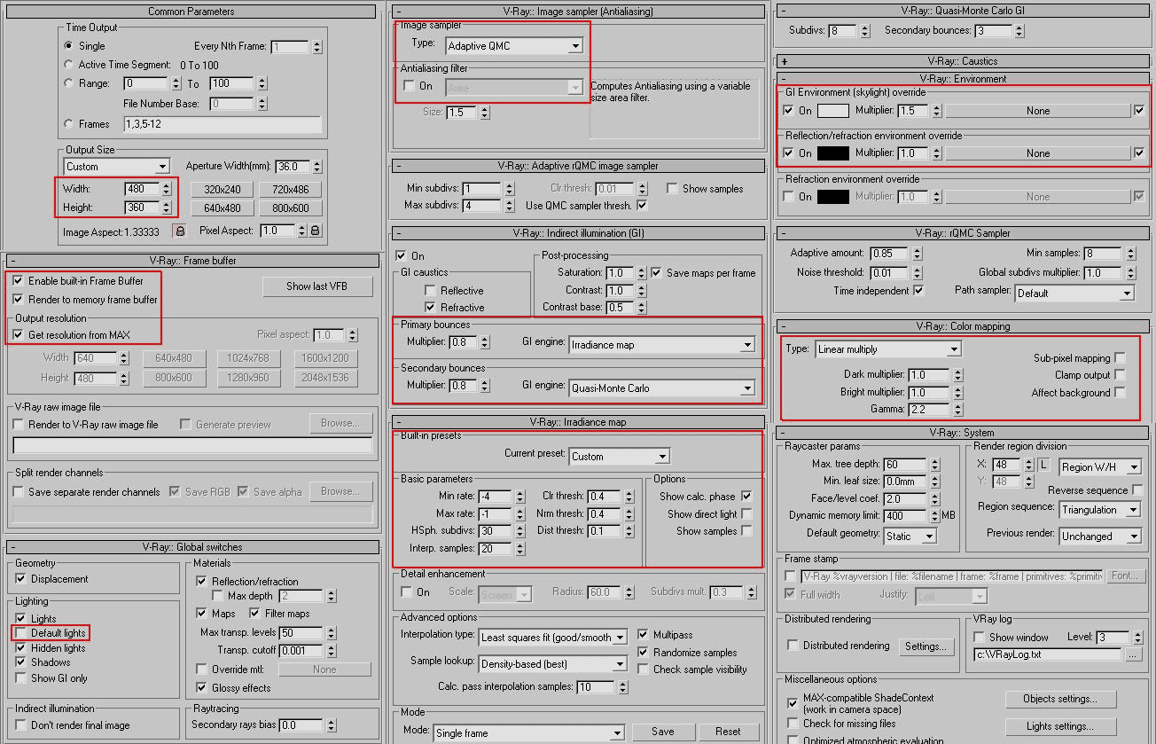Click the white GI Environment color swatch
This screenshot has width=1156, height=744.
[832, 111]
